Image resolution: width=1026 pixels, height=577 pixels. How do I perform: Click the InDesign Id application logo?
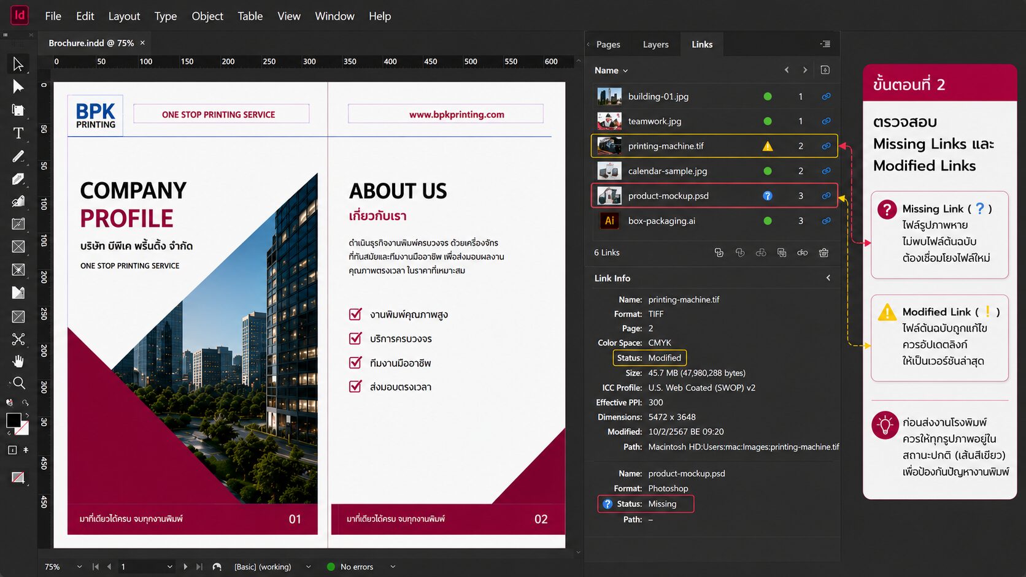tap(20, 15)
